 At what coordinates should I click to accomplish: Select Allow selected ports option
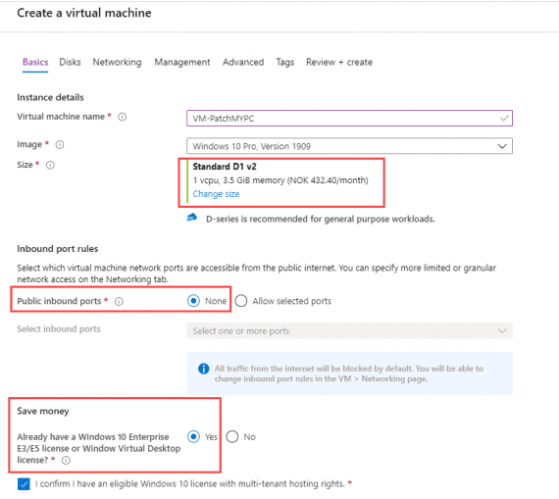(x=241, y=301)
